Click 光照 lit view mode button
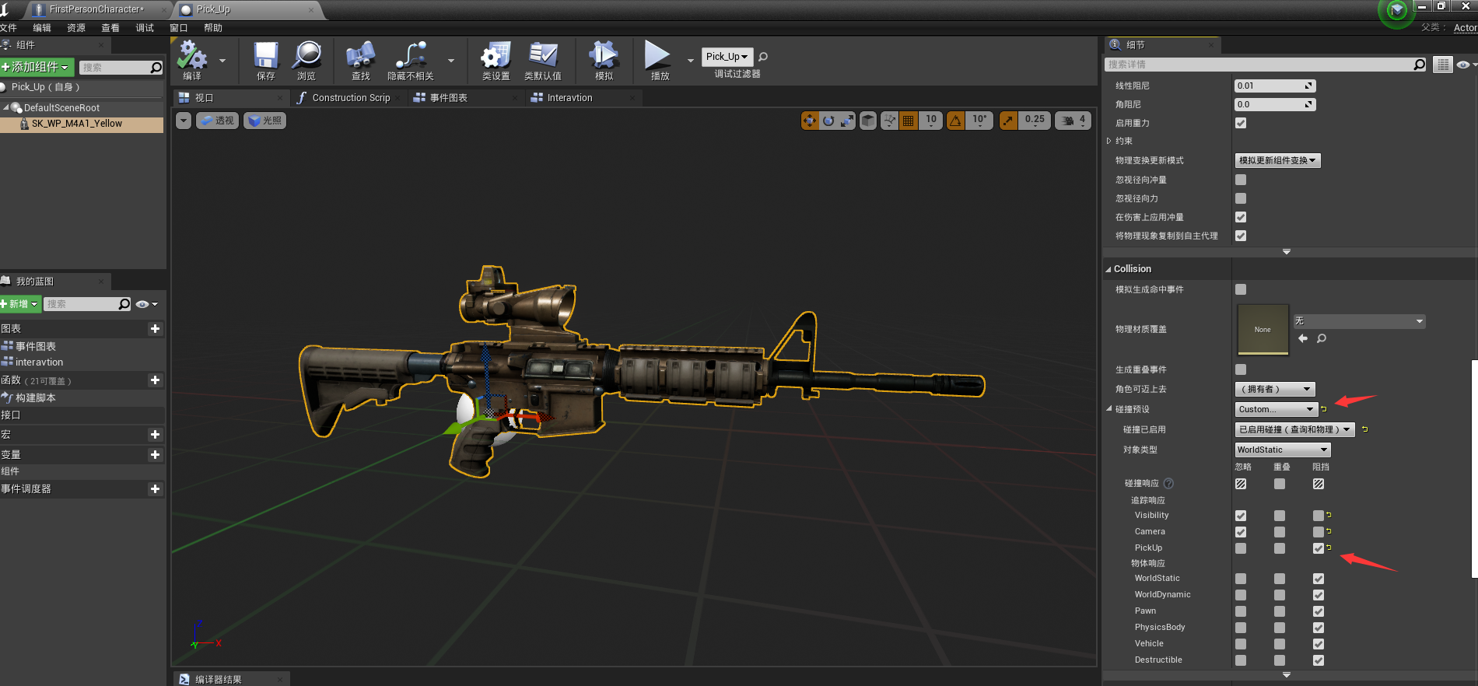 265,121
